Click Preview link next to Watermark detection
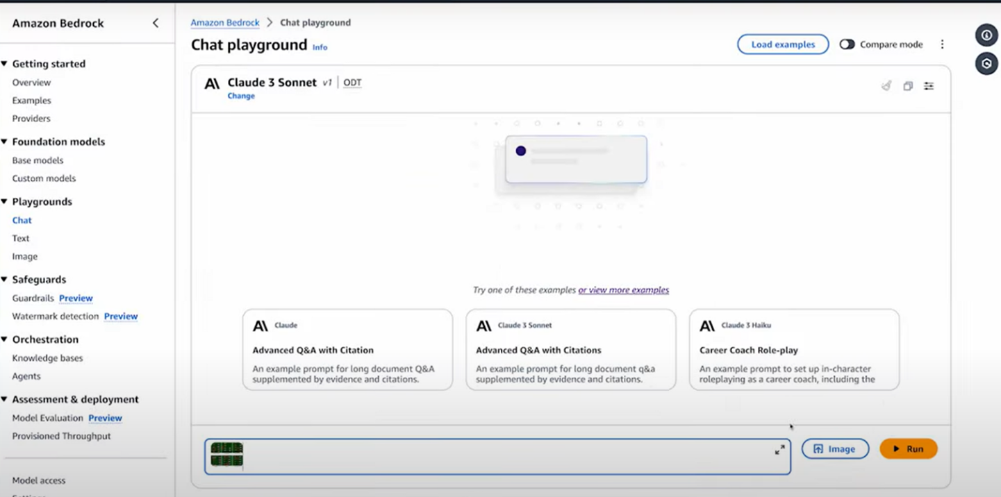The width and height of the screenshot is (1001, 497). pos(121,317)
